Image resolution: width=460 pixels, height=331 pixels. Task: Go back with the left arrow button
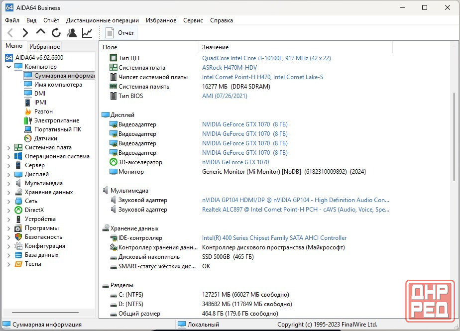10,32
